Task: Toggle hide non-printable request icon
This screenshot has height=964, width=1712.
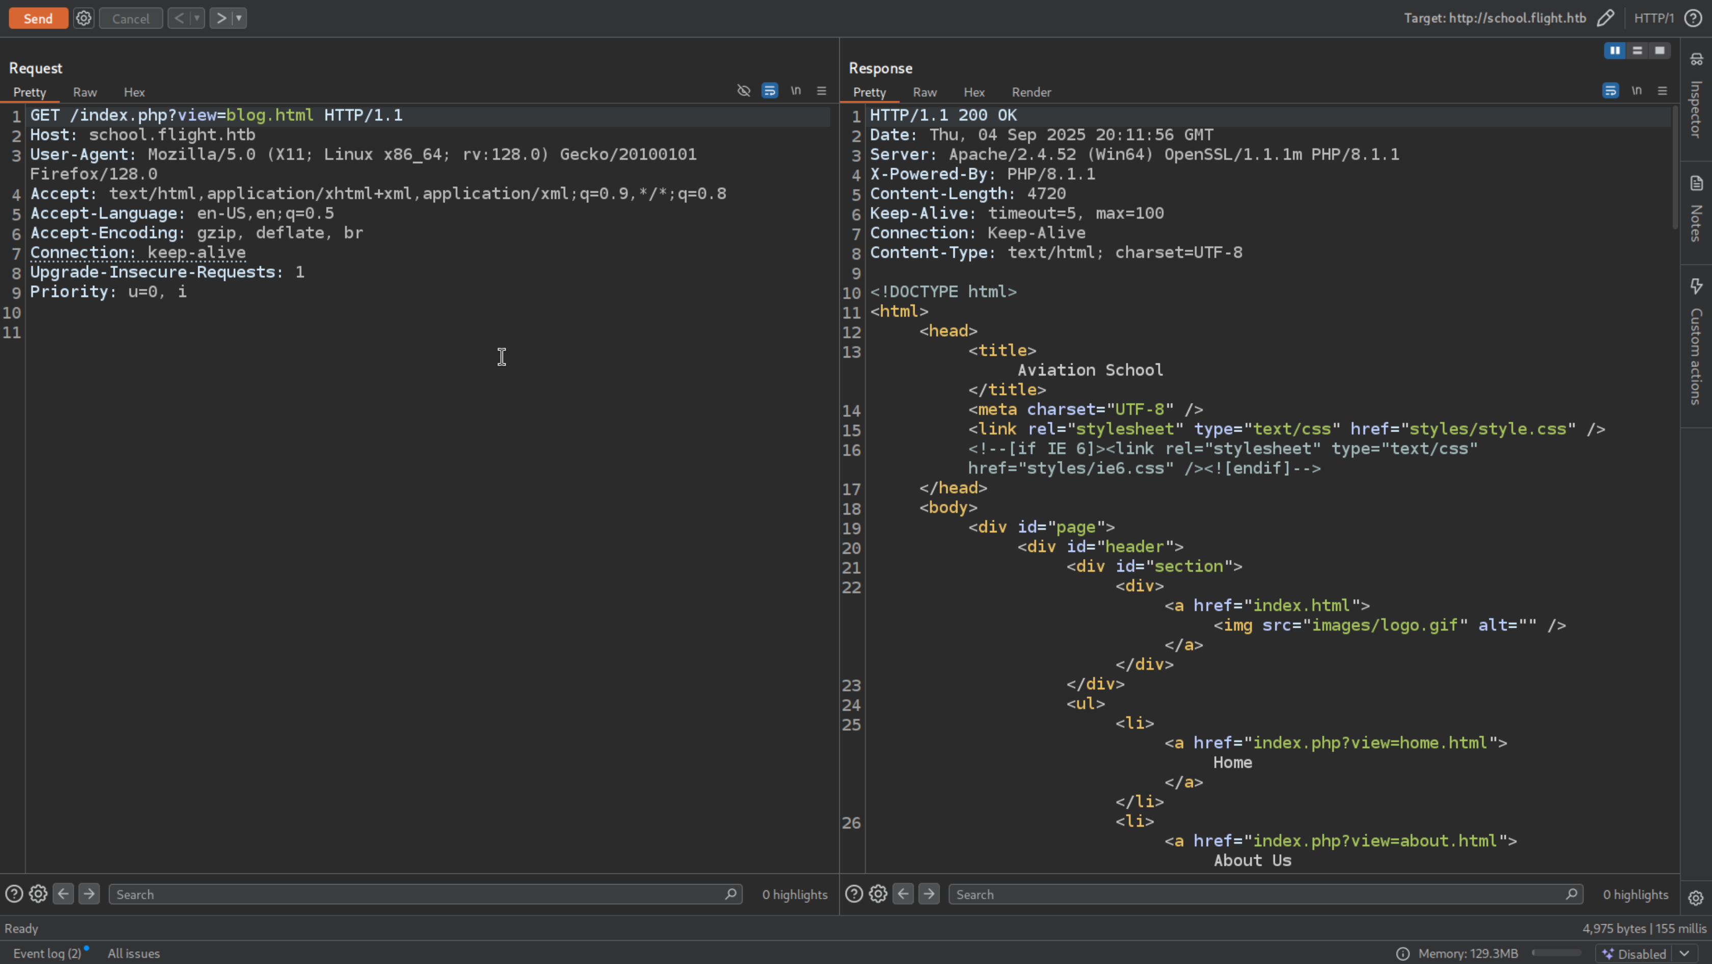Action: tap(744, 90)
